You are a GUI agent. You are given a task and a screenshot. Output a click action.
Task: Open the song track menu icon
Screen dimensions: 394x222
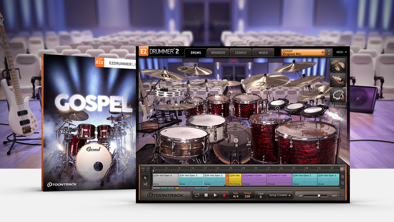(x=342, y=169)
